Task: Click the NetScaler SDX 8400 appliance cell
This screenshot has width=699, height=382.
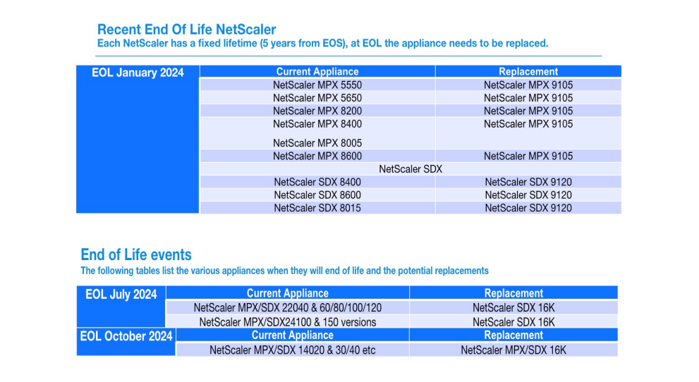Action: point(317,182)
